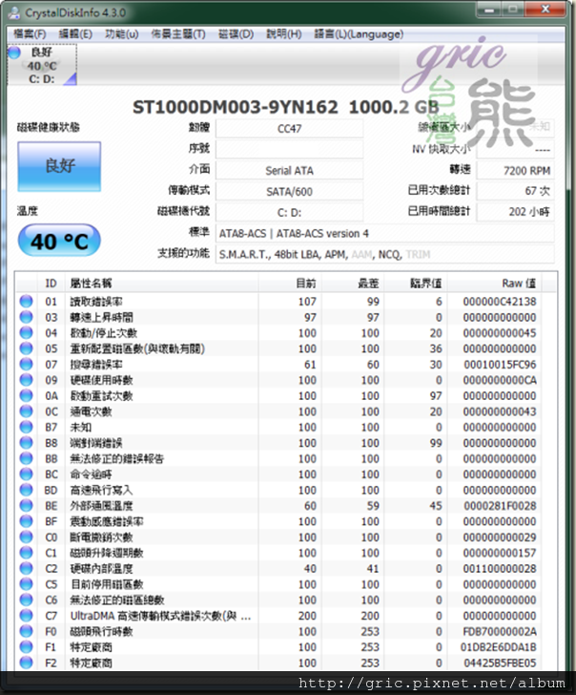
Task: Click the status icon for attribute B7
Action: tap(26, 427)
